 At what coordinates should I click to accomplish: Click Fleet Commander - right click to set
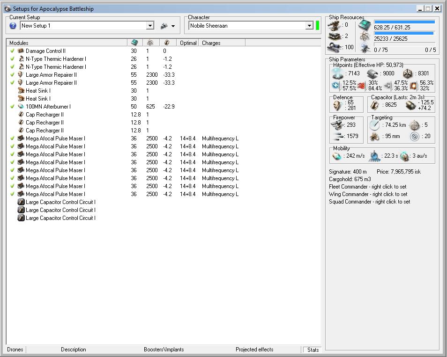pos(367,187)
